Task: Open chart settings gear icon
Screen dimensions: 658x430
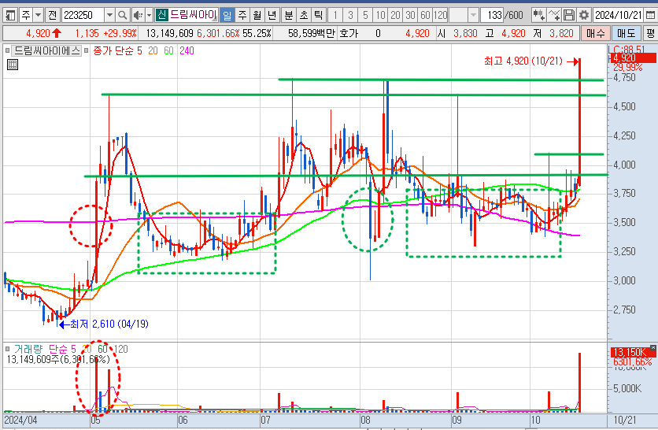Action: pyautogui.click(x=584, y=16)
